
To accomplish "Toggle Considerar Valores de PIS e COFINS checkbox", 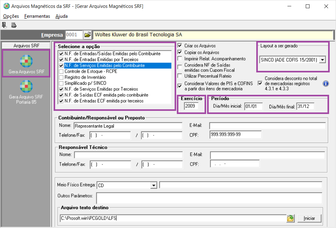I will (180, 86).
